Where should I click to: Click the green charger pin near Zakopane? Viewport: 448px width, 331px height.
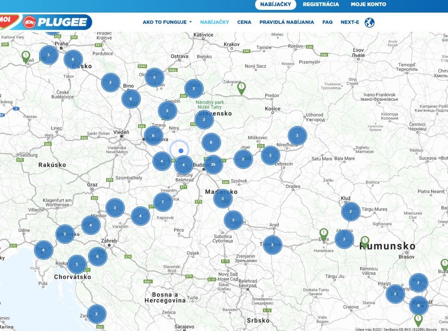coord(242,88)
